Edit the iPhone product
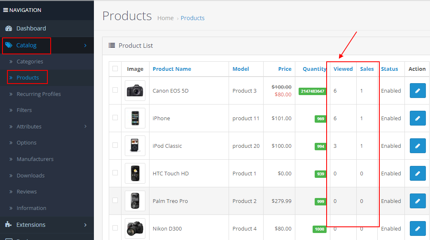This screenshot has width=430, height=240. pyautogui.click(x=418, y=119)
